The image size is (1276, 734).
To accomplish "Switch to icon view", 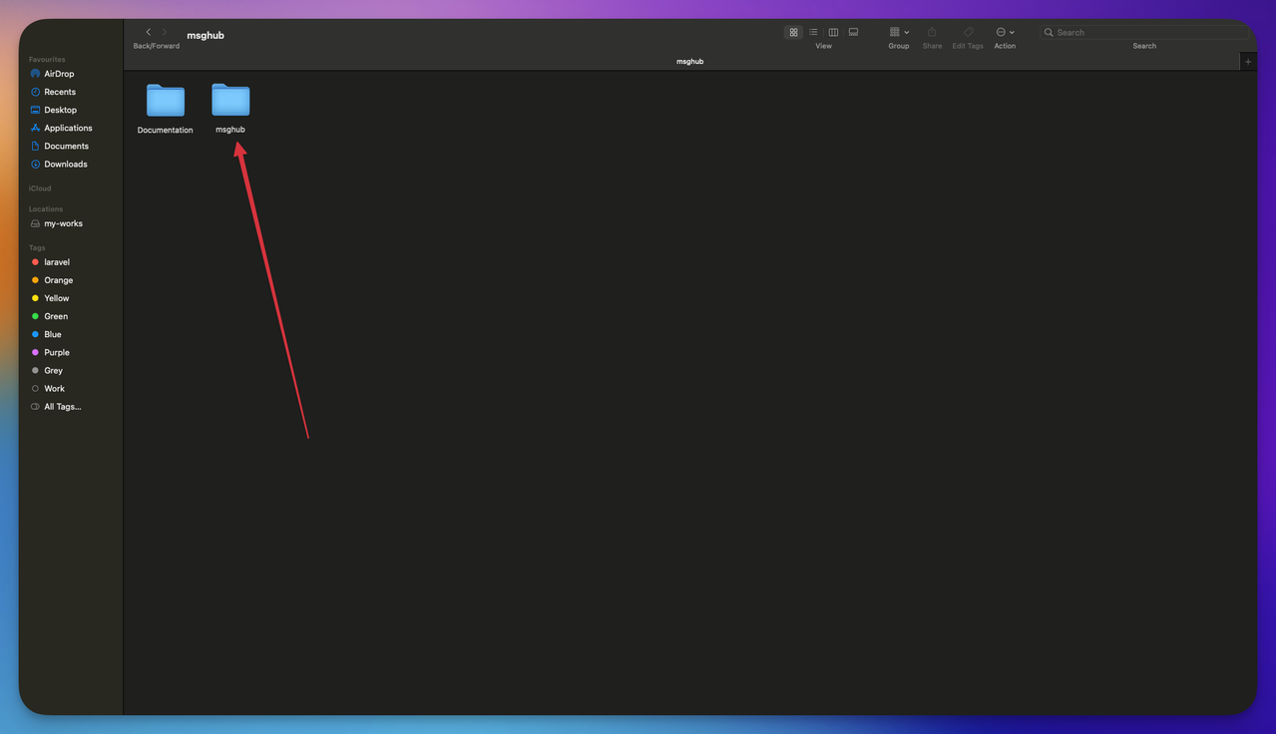I will [794, 32].
